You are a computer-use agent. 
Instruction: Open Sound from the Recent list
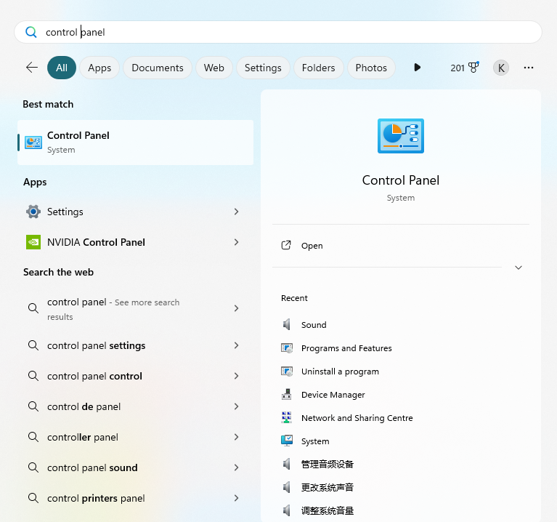(x=314, y=325)
